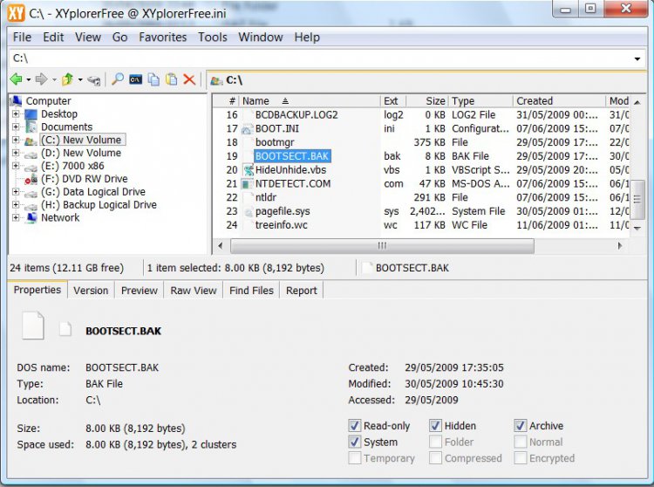Viewport: 654px width, 487px height.
Task: Toggle the Compressed attribute checkbox
Action: tap(435, 458)
